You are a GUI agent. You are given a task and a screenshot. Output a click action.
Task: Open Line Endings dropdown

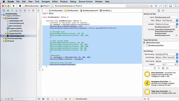166,58
